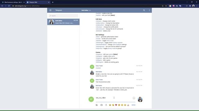Click the green GT avatar beside message box
This screenshot has height=111, width=199.
91,99
